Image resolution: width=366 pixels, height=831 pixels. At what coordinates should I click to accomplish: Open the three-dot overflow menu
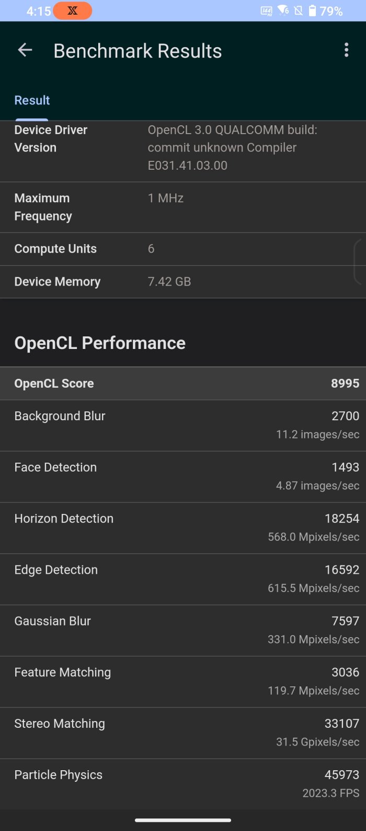(x=346, y=50)
